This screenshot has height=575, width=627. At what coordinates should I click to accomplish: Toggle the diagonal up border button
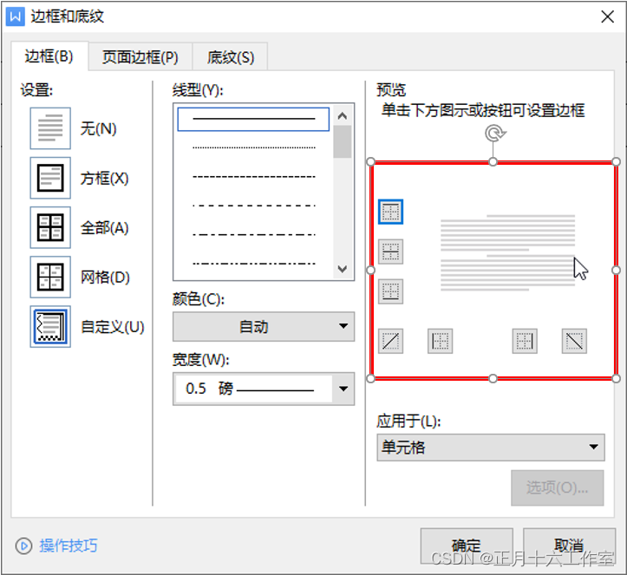[390, 341]
